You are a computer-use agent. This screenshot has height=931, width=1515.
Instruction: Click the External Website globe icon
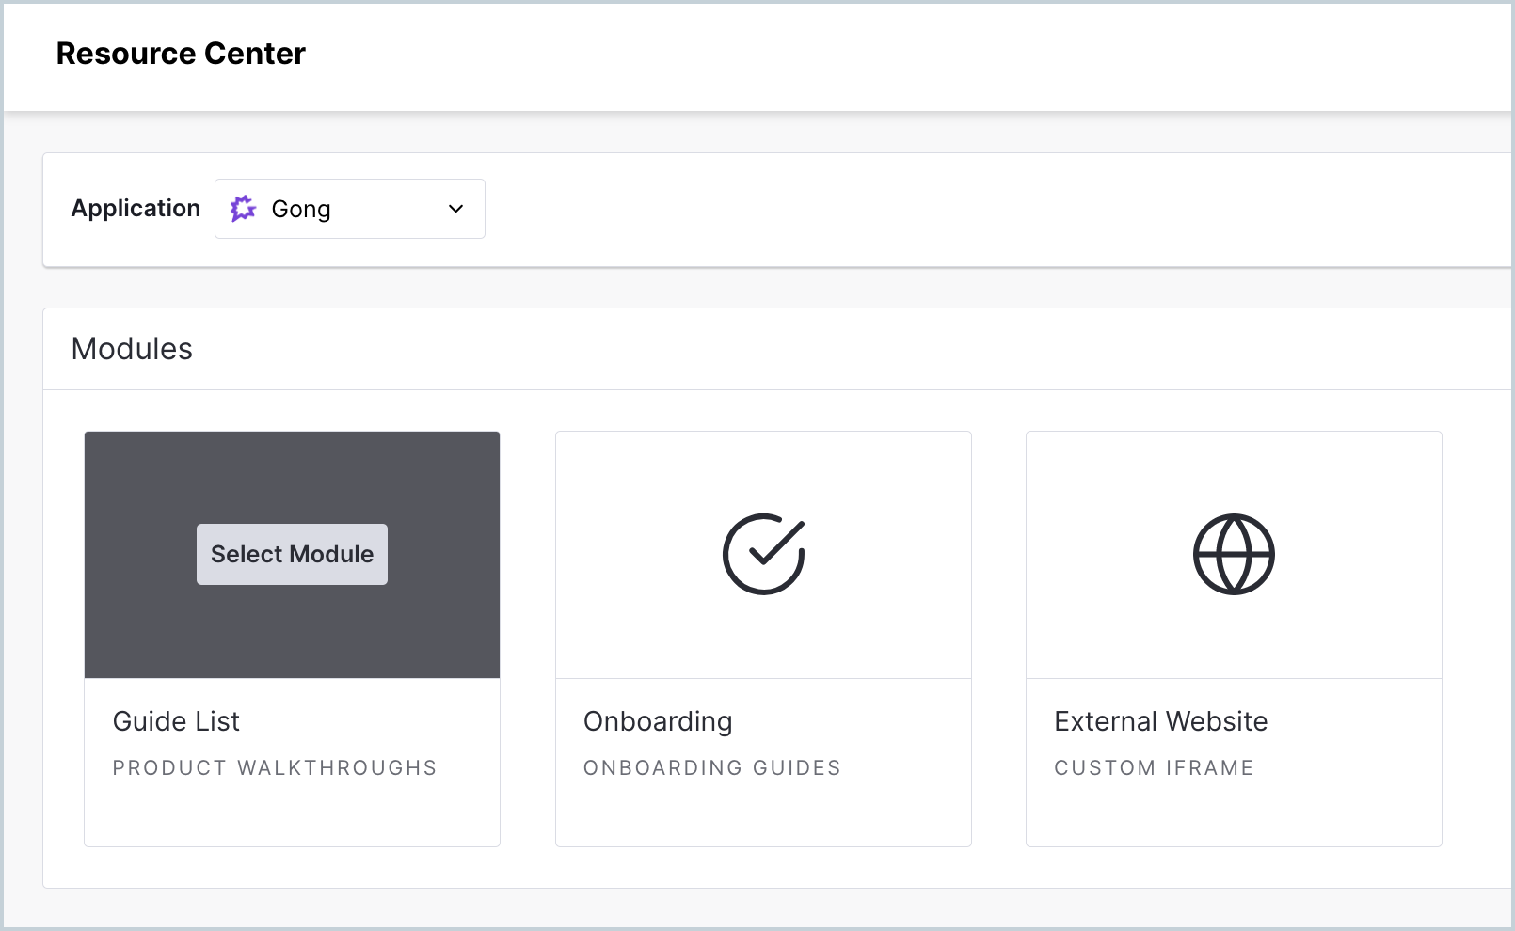(1234, 554)
